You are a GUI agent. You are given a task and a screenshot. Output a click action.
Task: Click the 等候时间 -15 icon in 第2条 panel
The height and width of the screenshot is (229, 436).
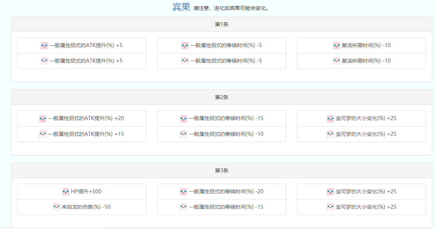(x=183, y=119)
